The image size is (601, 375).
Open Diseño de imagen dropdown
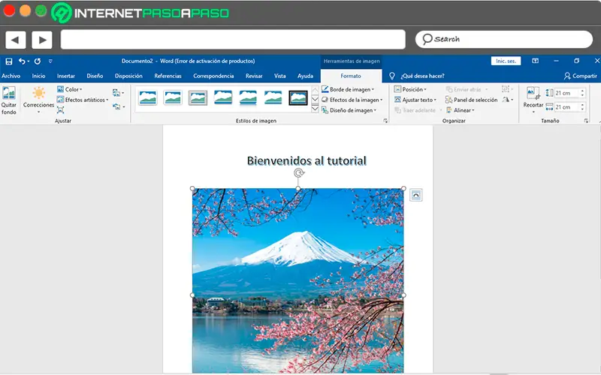(349, 110)
